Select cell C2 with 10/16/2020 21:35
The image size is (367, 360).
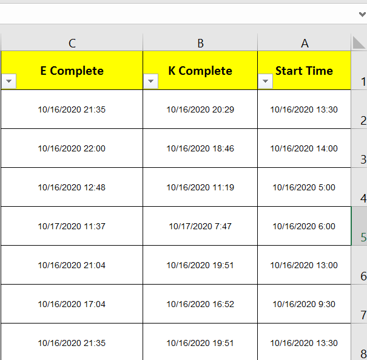pos(72,109)
